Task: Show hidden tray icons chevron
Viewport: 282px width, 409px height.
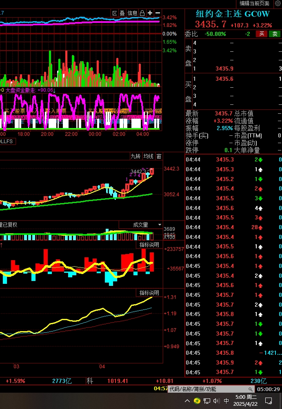Action: (187, 401)
